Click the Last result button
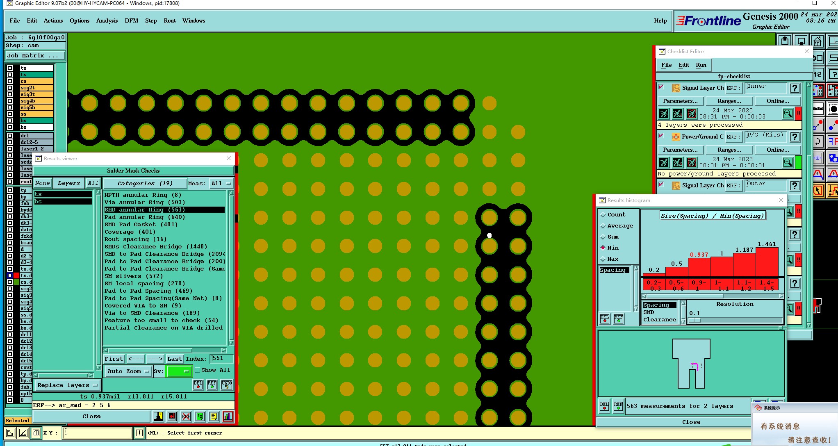The width and height of the screenshot is (838, 446). tap(174, 359)
